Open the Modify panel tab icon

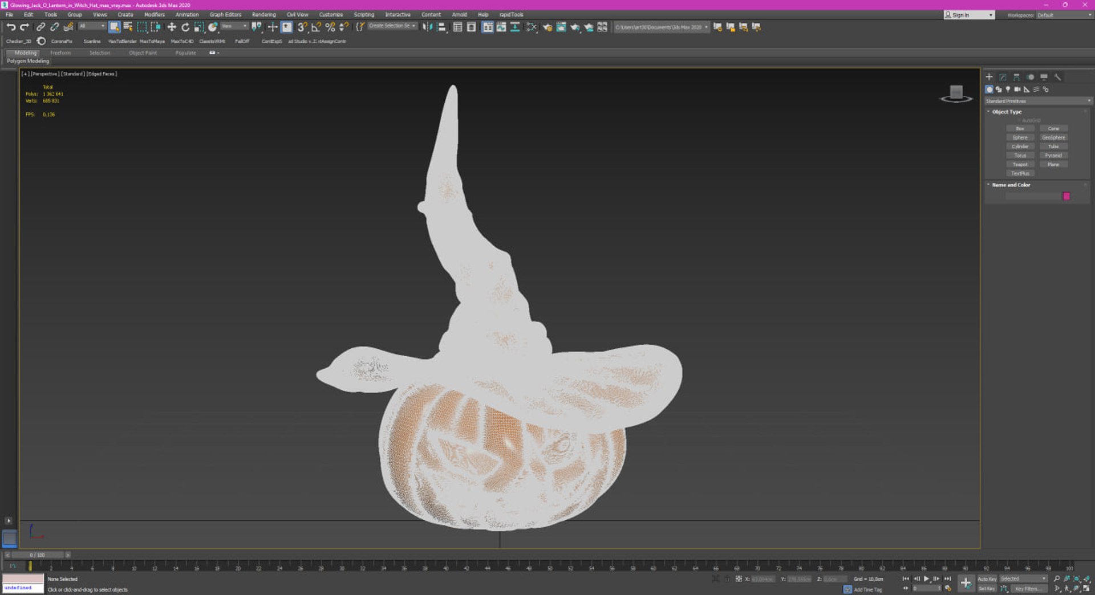click(1003, 77)
